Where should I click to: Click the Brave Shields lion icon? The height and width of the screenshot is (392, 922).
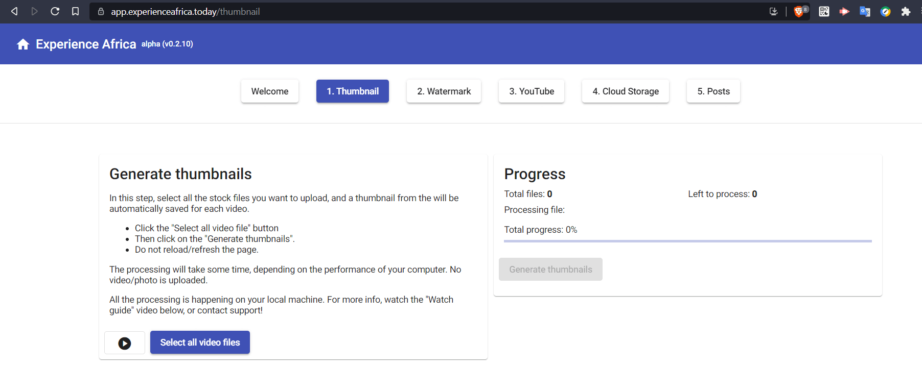799,12
